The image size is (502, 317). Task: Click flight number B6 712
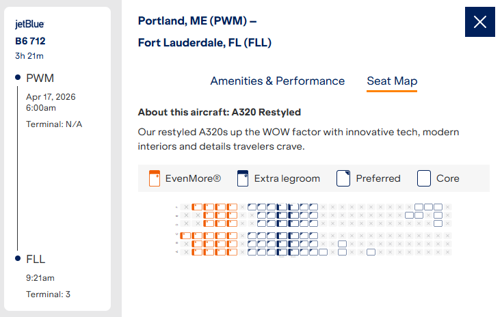click(x=30, y=41)
